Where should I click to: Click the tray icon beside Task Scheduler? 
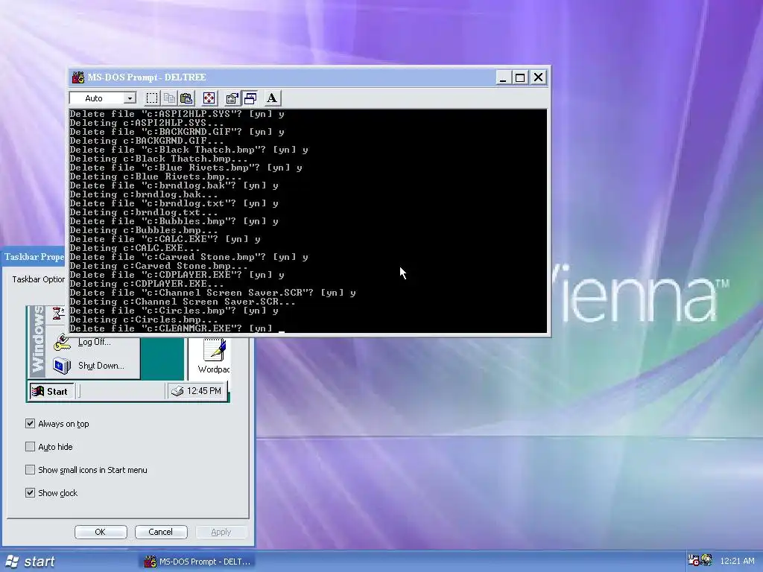point(706,560)
